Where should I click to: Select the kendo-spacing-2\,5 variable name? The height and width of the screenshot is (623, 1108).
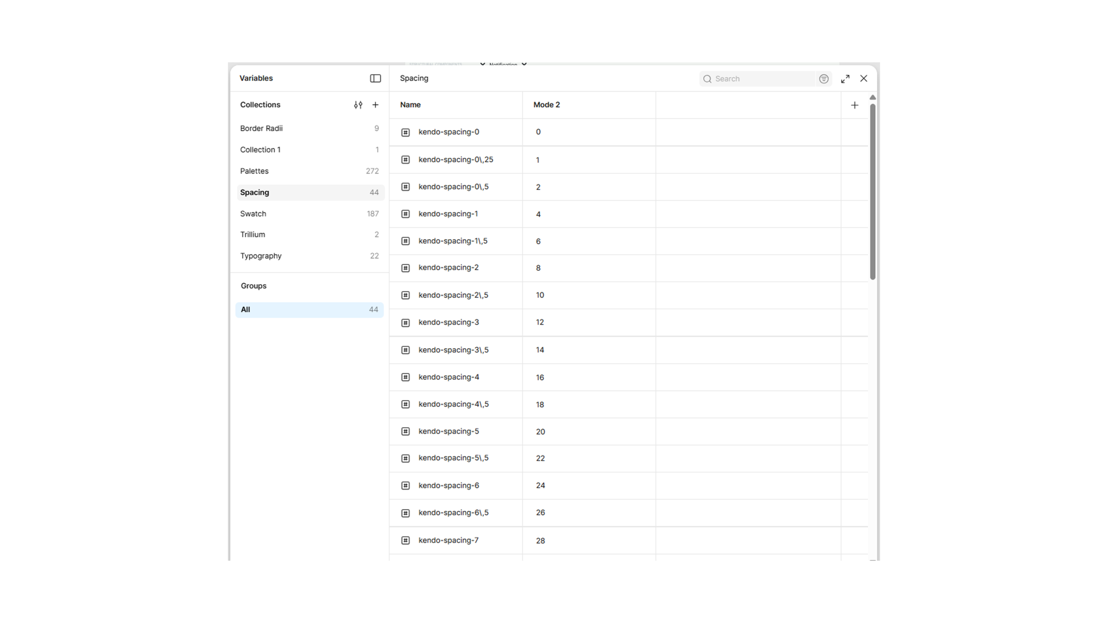coord(453,295)
